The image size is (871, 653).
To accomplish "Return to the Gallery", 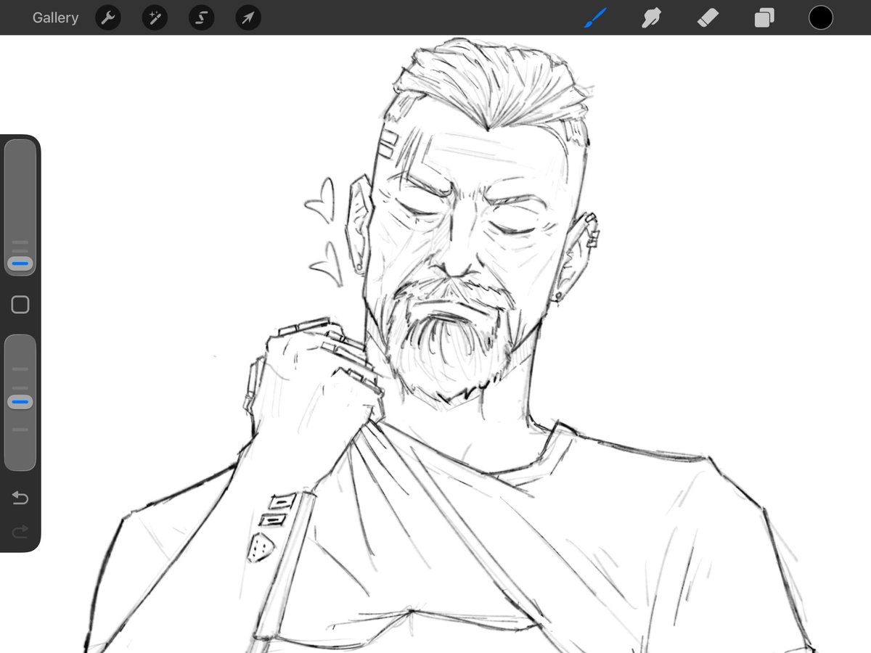I will [55, 17].
